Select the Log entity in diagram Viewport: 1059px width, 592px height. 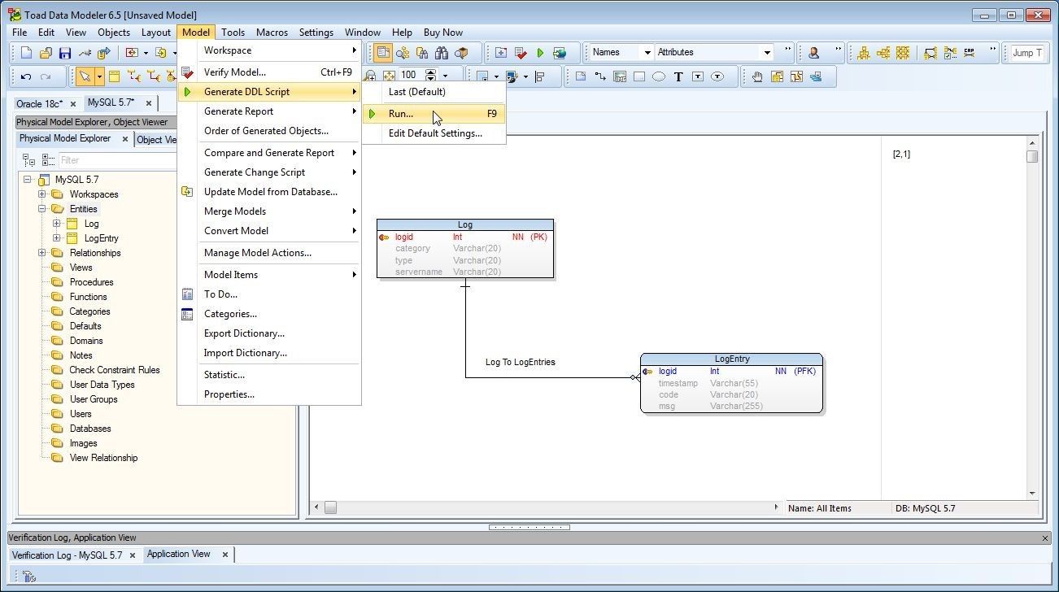[465, 248]
